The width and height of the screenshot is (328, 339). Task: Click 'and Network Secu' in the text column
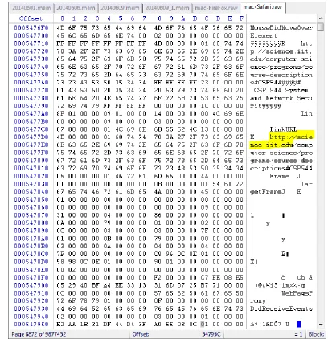pyautogui.click(x=281, y=98)
